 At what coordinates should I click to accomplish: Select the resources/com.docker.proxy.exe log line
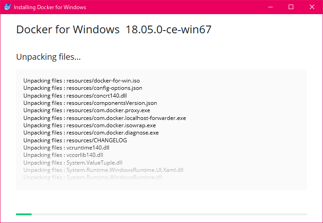coord(87,110)
